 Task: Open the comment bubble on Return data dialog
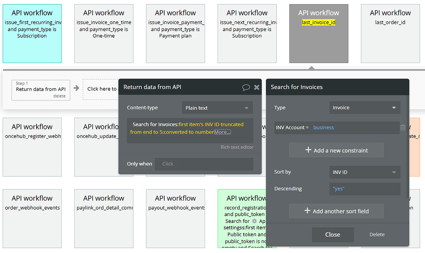click(246, 87)
